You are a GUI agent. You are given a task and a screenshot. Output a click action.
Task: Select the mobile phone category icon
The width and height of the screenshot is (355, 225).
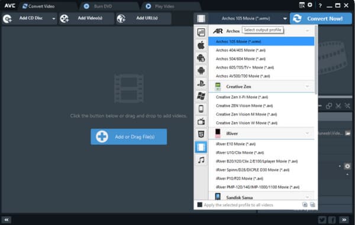201,109
